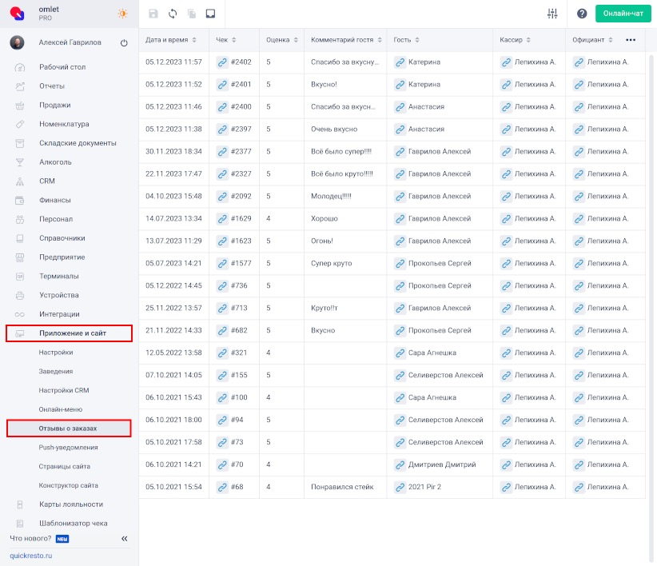
Task: Toggle the sun theme icon
Action: click(x=122, y=14)
